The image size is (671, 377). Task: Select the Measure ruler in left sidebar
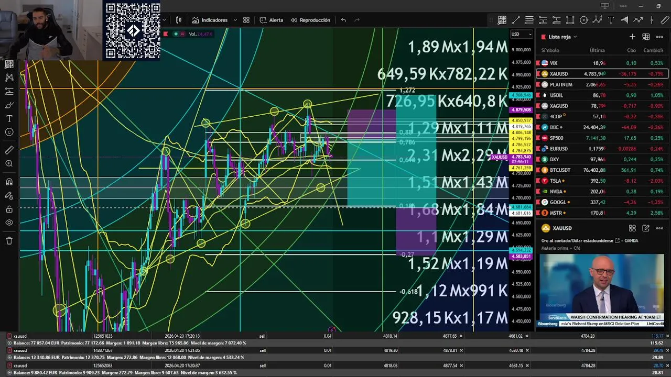click(9, 150)
